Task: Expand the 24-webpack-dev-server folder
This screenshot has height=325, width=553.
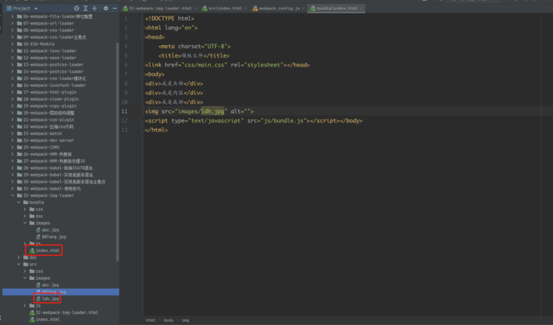Action: 13,140
